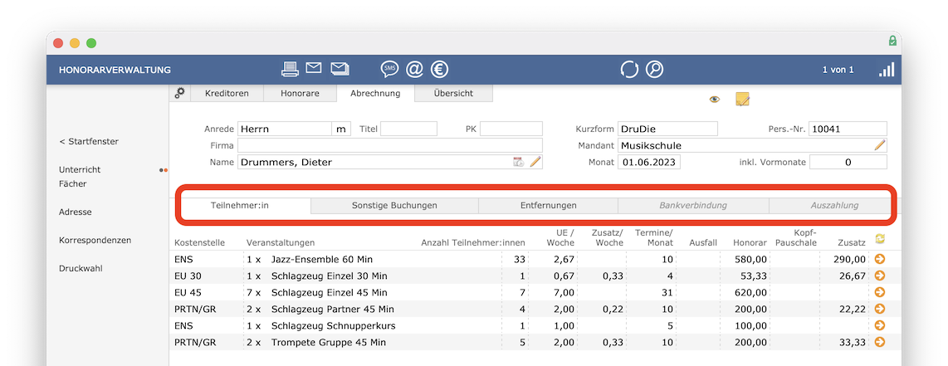Open details arrow for Jazz-Ensemble 60 Min
Image resolution: width=948 pixels, height=366 pixels.
click(880, 259)
